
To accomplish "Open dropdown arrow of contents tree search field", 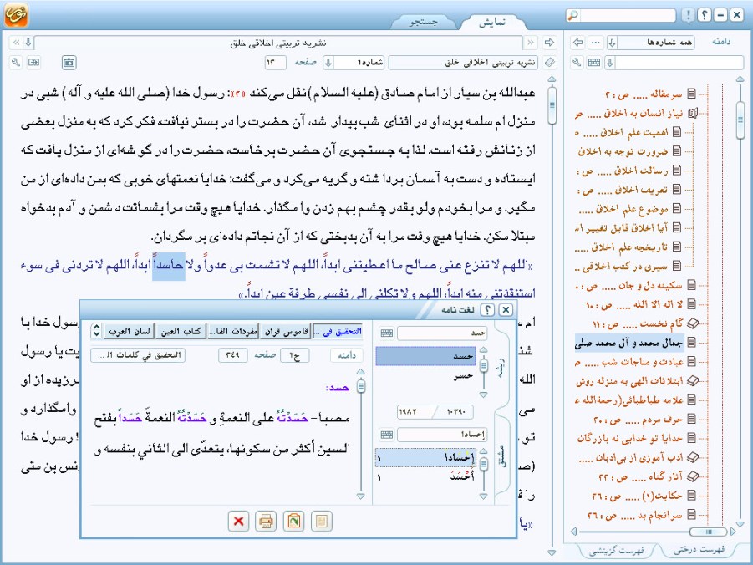I will (610, 63).
